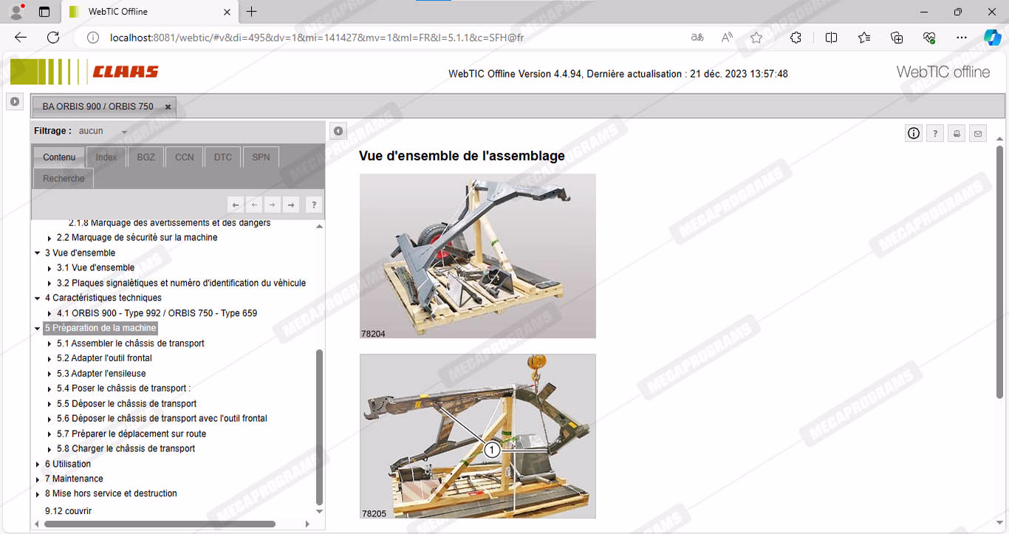Switch to the Index tab
The width and height of the screenshot is (1009, 534).
(x=106, y=157)
